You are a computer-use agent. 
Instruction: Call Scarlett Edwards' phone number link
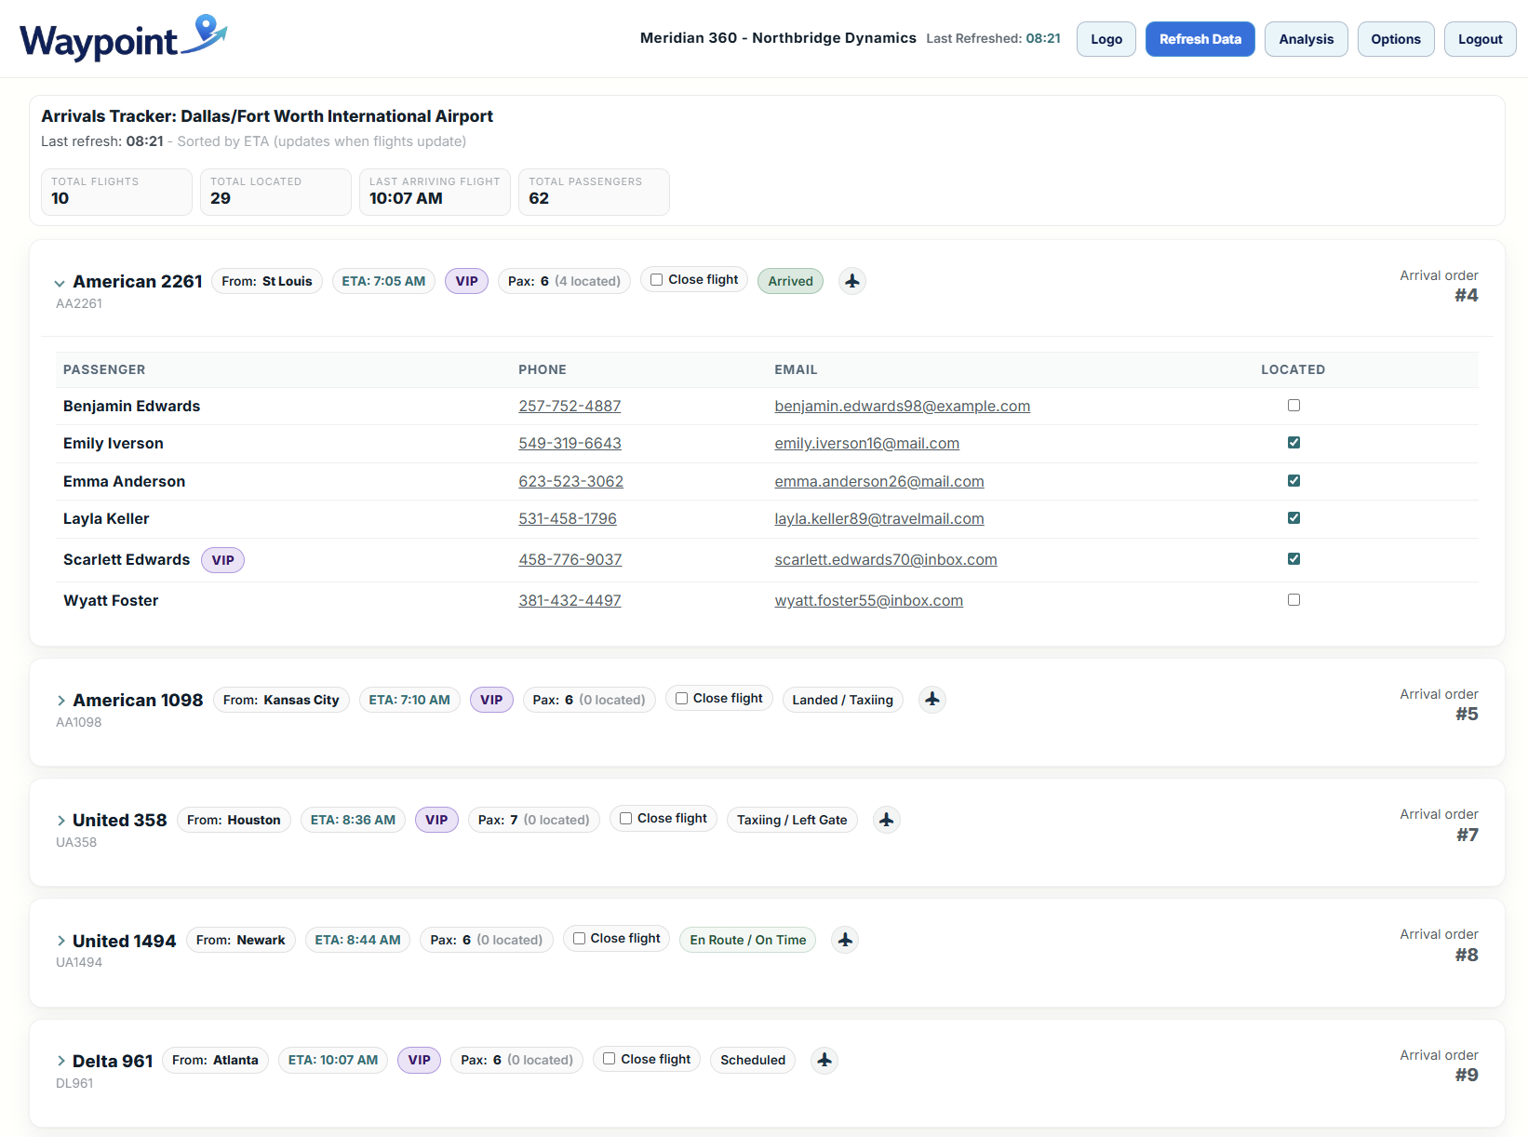click(570, 559)
